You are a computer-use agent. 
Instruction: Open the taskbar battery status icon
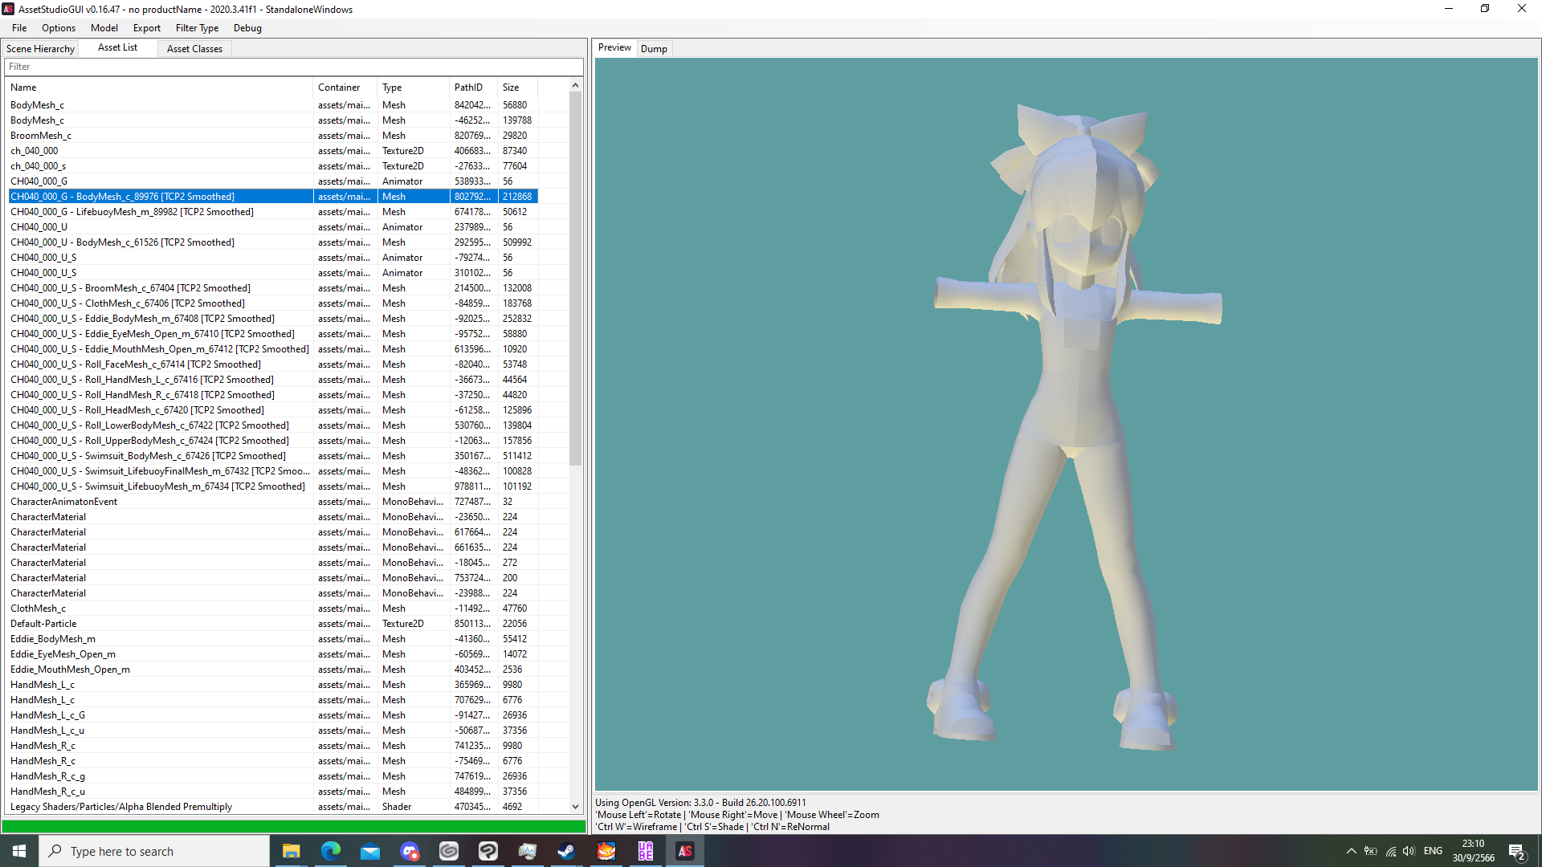click(1371, 851)
